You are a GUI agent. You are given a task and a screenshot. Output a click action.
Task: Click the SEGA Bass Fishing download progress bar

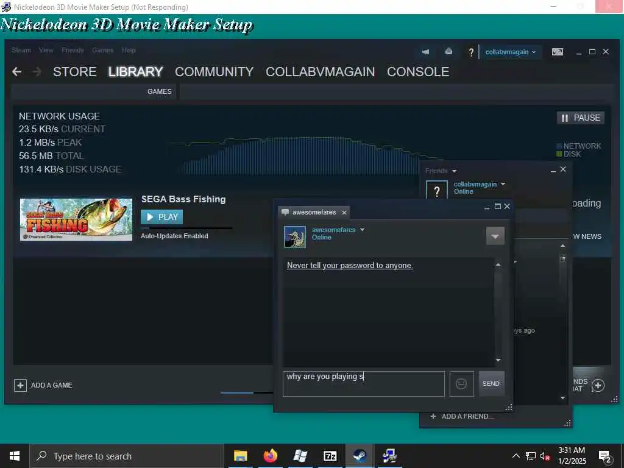pos(186,228)
